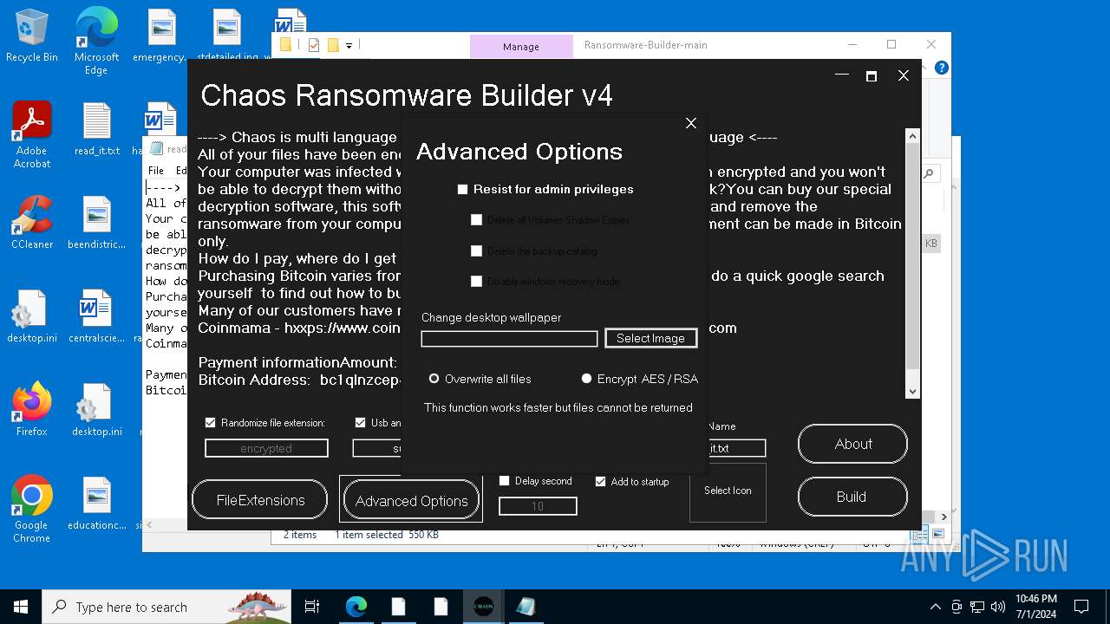This screenshot has width=1110, height=624.
Task: Close the Advanced Options panel
Action: pos(691,123)
